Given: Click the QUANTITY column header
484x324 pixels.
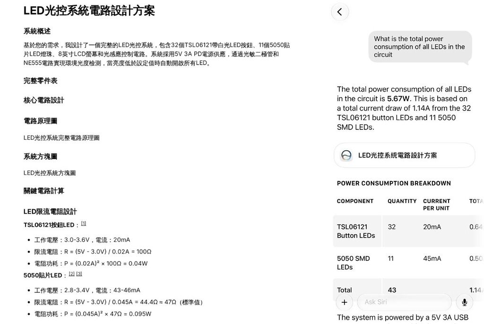Looking at the screenshot, I should pyautogui.click(x=402, y=201).
